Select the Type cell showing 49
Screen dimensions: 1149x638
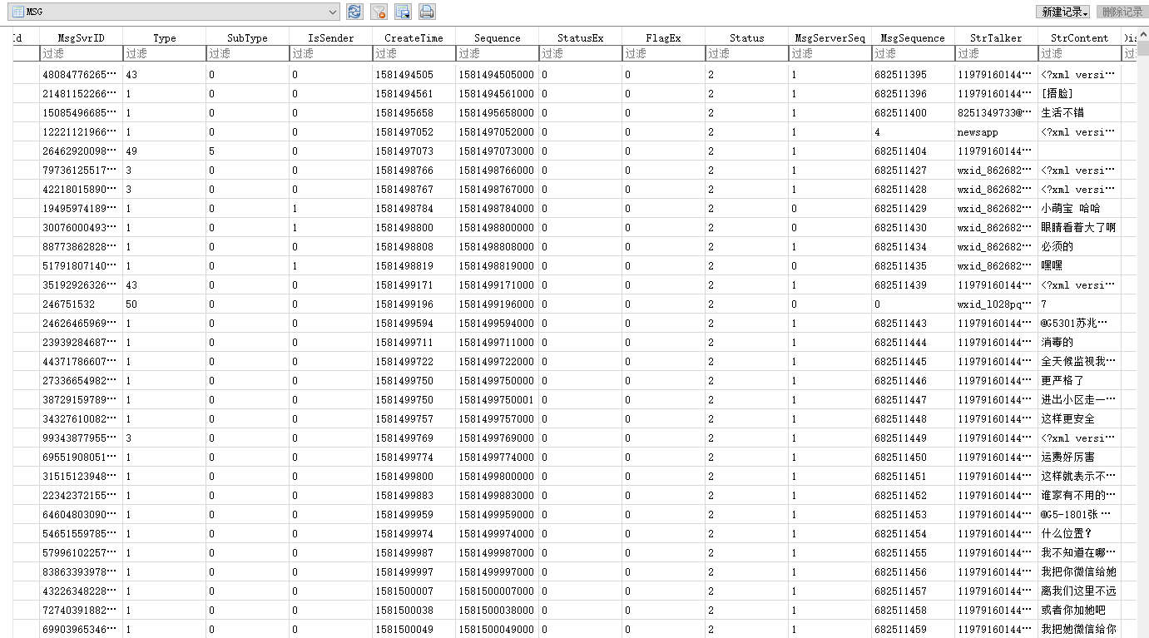[165, 151]
